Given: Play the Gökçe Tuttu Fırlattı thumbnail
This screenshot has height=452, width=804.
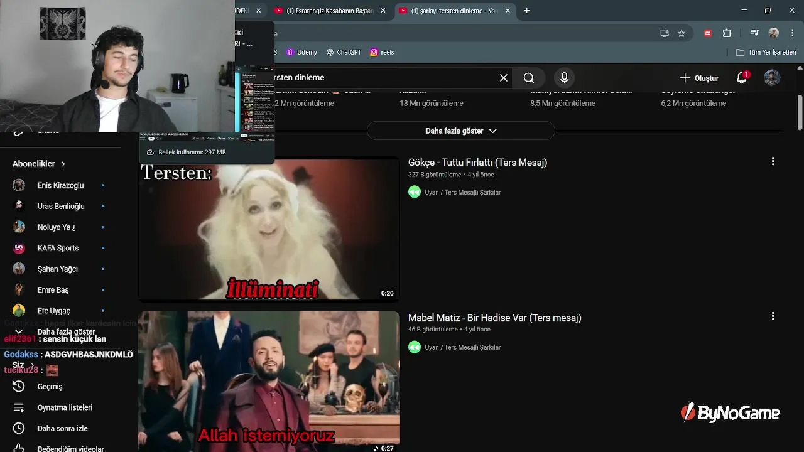Looking at the screenshot, I should 269,229.
